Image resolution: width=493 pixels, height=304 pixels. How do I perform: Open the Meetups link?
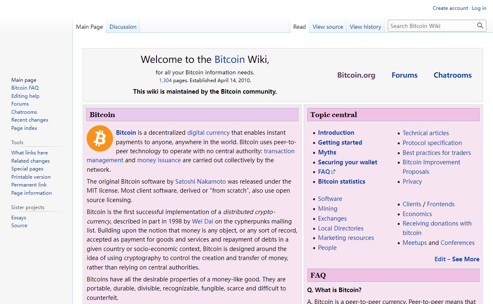(x=415, y=243)
